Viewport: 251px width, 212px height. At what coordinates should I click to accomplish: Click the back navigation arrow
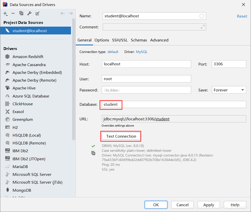[63, 13]
